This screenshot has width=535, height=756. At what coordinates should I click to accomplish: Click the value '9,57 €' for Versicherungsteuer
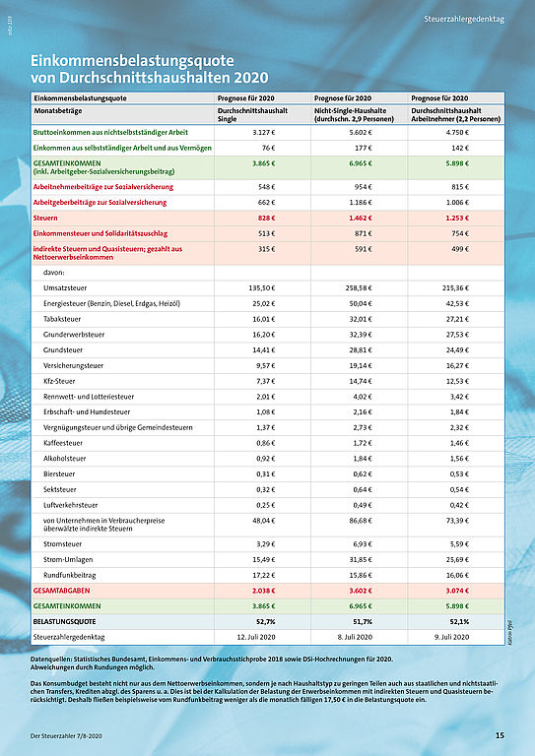pyautogui.click(x=265, y=365)
